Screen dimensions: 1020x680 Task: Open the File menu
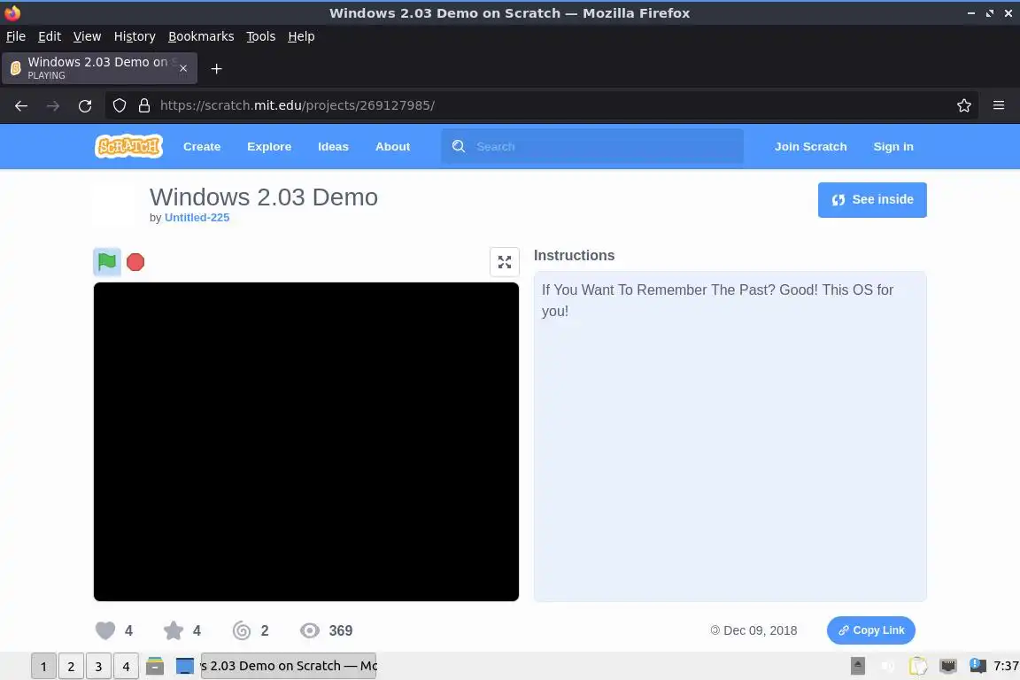click(16, 36)
